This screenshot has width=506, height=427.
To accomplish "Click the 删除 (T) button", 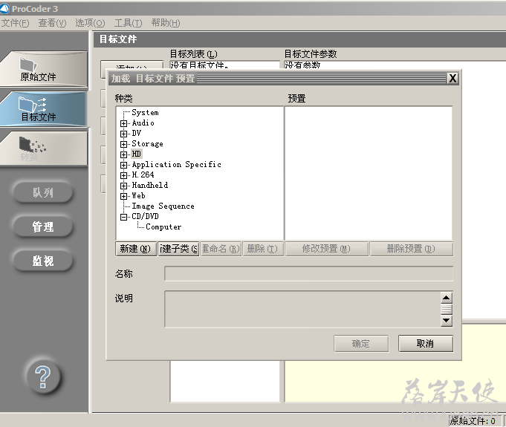I will (263, 249).
